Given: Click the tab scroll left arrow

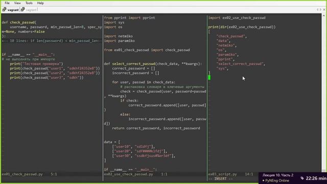Looking at the screenshot, I should (x=317, y=10).
